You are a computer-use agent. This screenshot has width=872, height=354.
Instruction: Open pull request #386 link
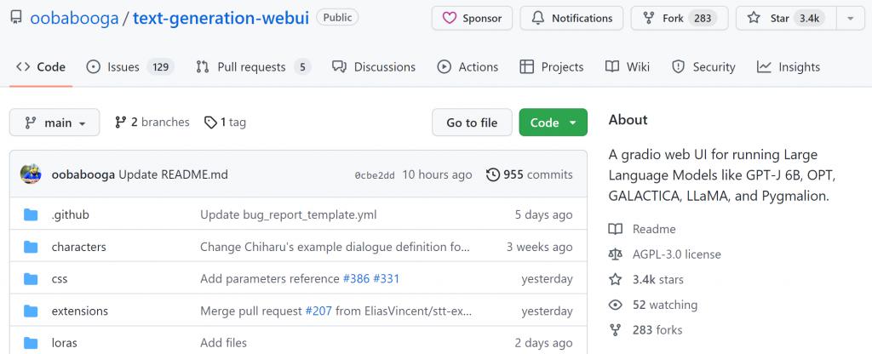356,279
